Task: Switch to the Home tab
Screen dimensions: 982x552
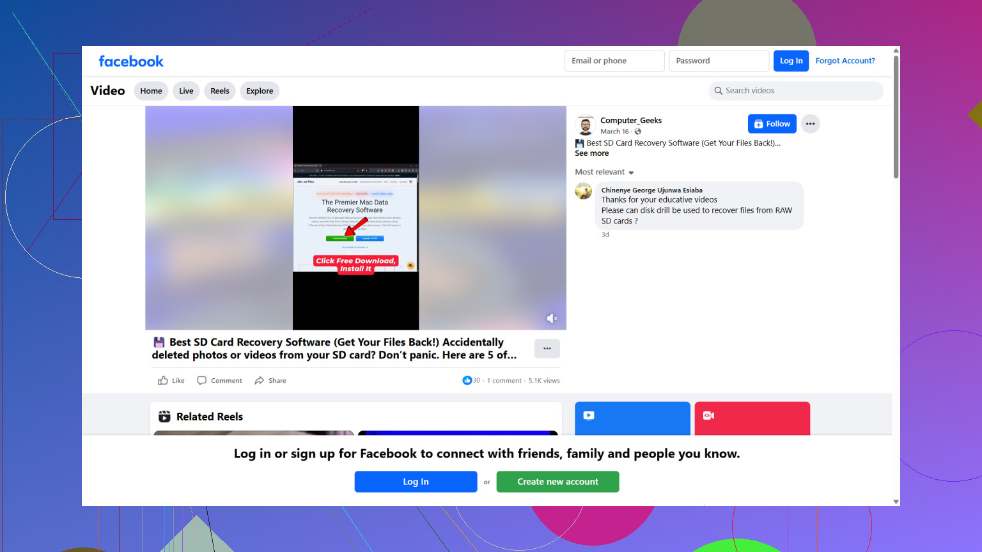Action: [151, 91]
